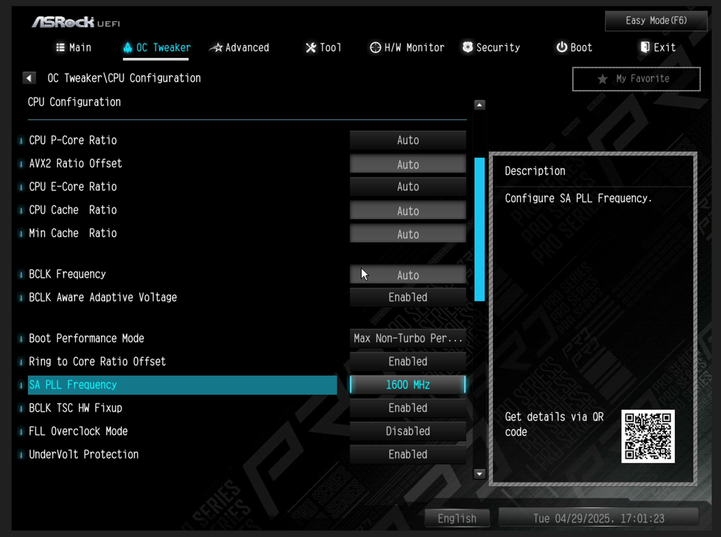This screenshot has width=721, height=537.
Task: Click the BCLK Frequency Auto input field
Action: tap(408, 275)
